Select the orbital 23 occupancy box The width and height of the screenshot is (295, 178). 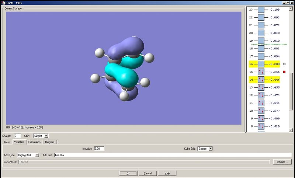261,10
